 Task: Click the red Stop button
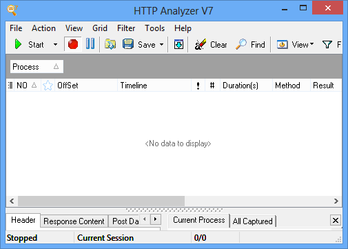(73, 44)
